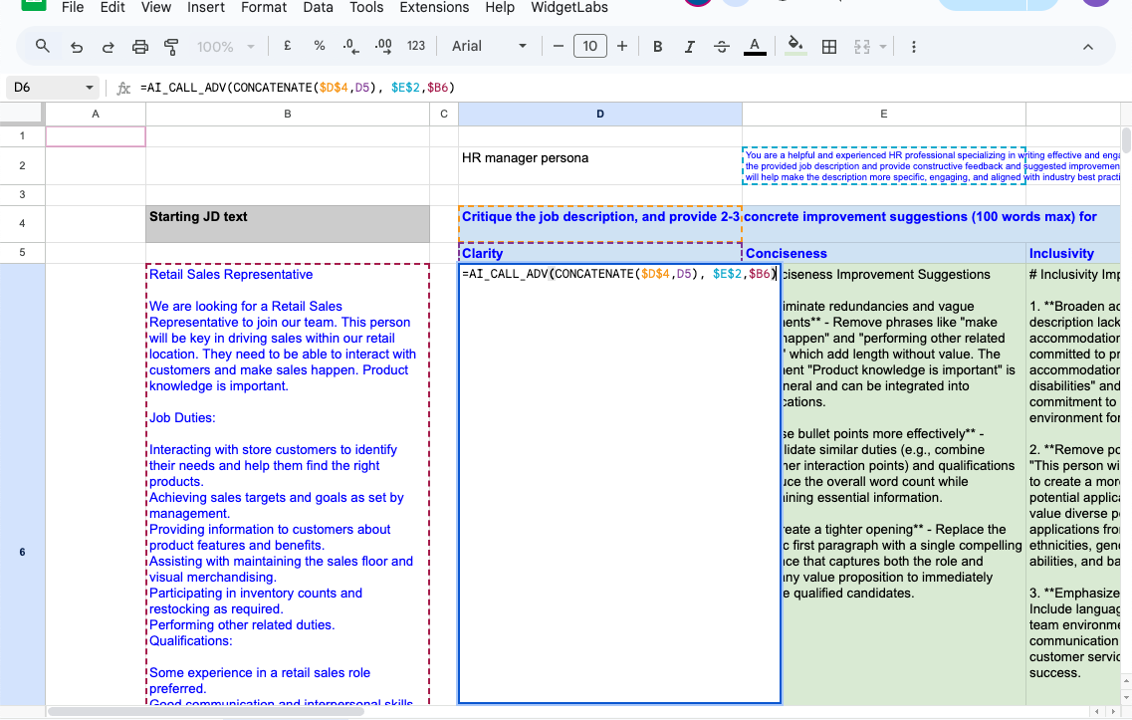The width and height of the screenshot is (1132, 720).
Task: Select the 'HR manager persona' cell
Action: click(x=600, y=165)
